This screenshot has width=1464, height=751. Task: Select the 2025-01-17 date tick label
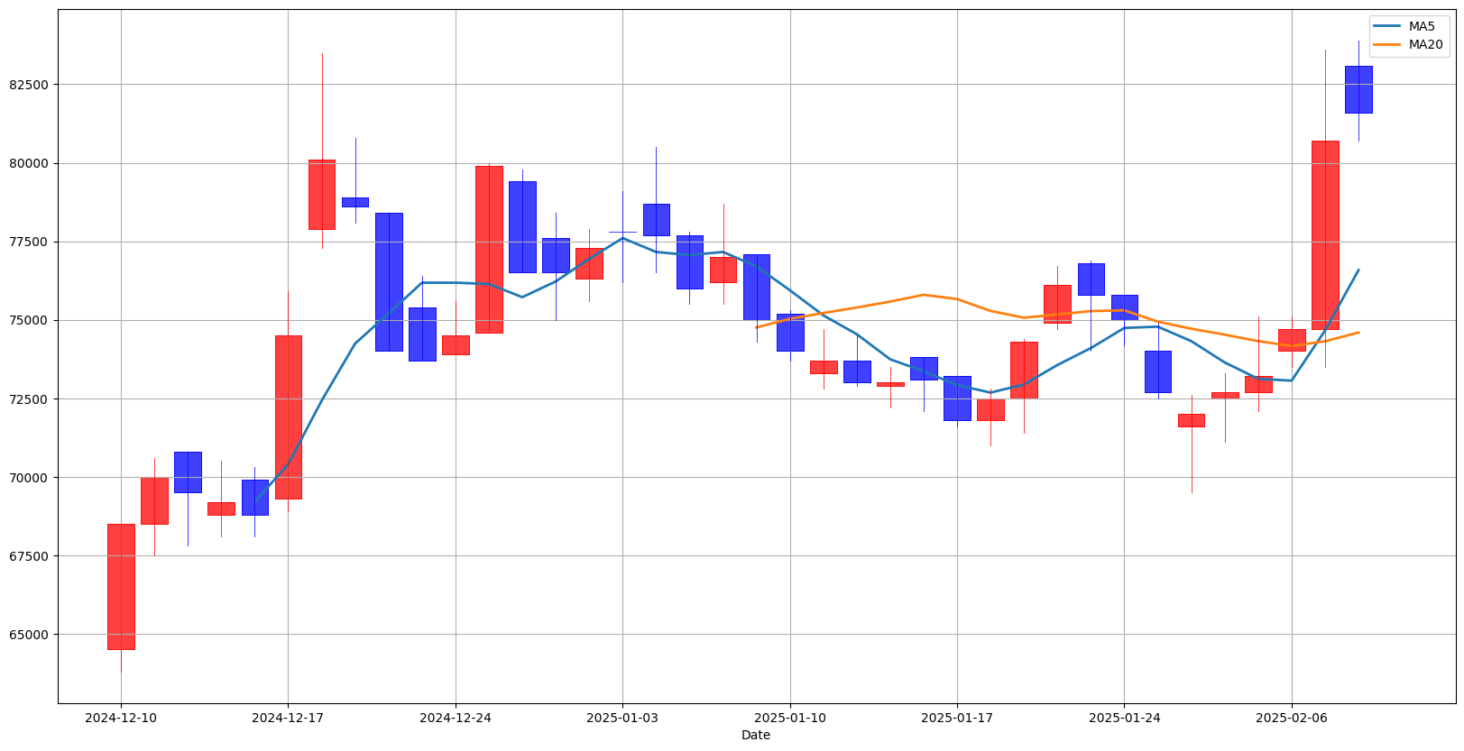click(957, 718)
